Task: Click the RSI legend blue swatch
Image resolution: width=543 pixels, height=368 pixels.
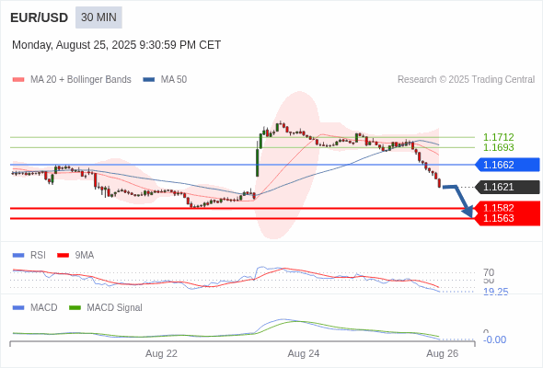Action: pos(18,256)
